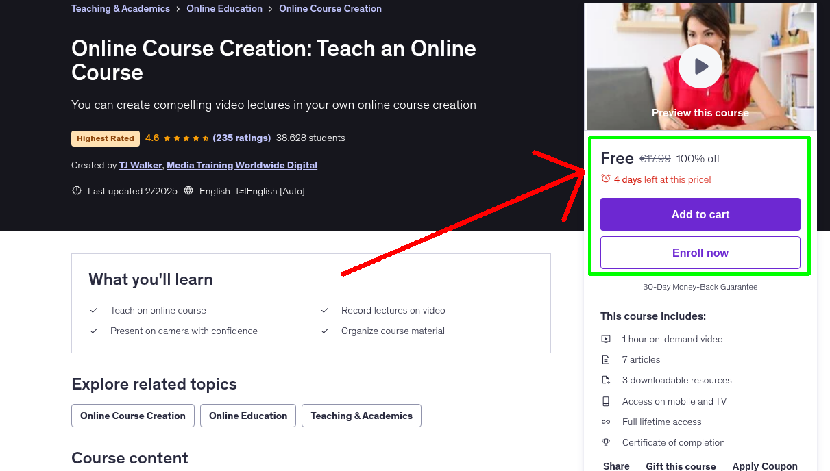
Task: Click the infinity icon for lifetime access
Action: coord(606,422)
